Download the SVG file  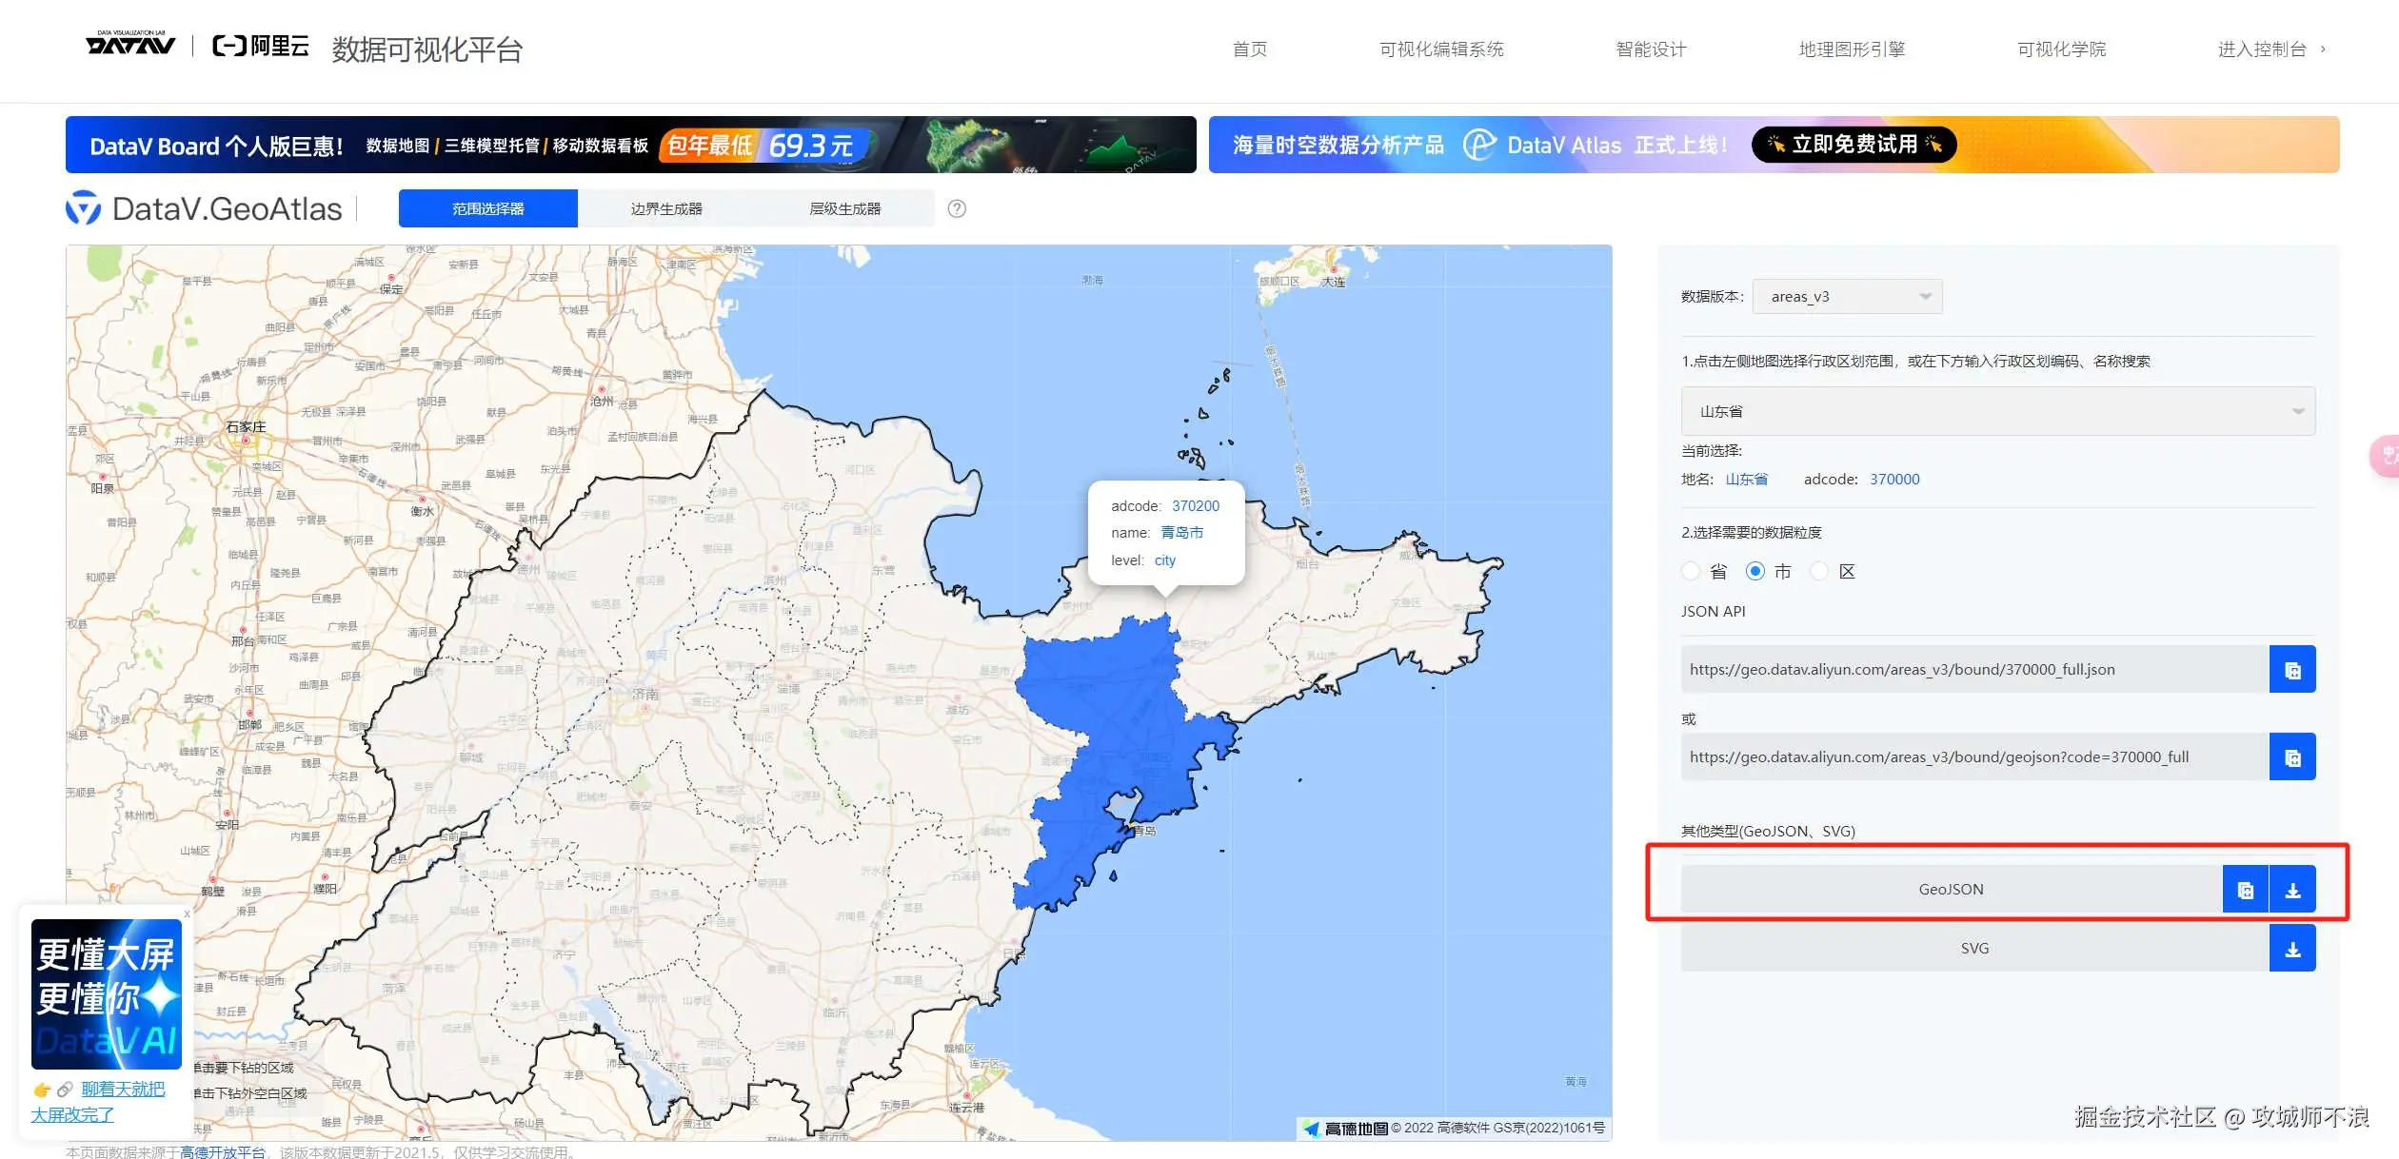pyautogui.click(x=2292, y=949)
